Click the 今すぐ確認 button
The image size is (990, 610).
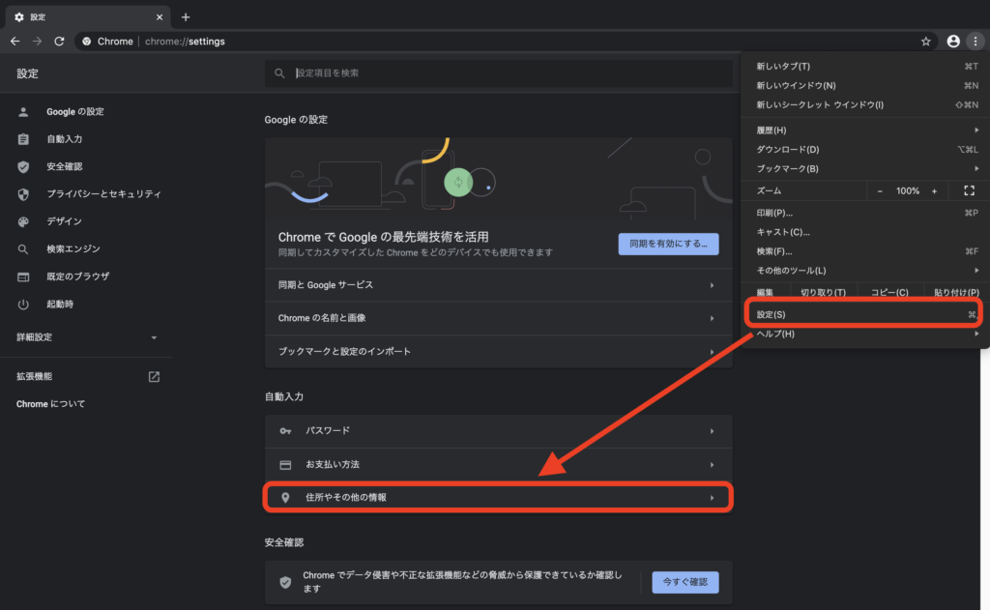(x=685, y=582)
